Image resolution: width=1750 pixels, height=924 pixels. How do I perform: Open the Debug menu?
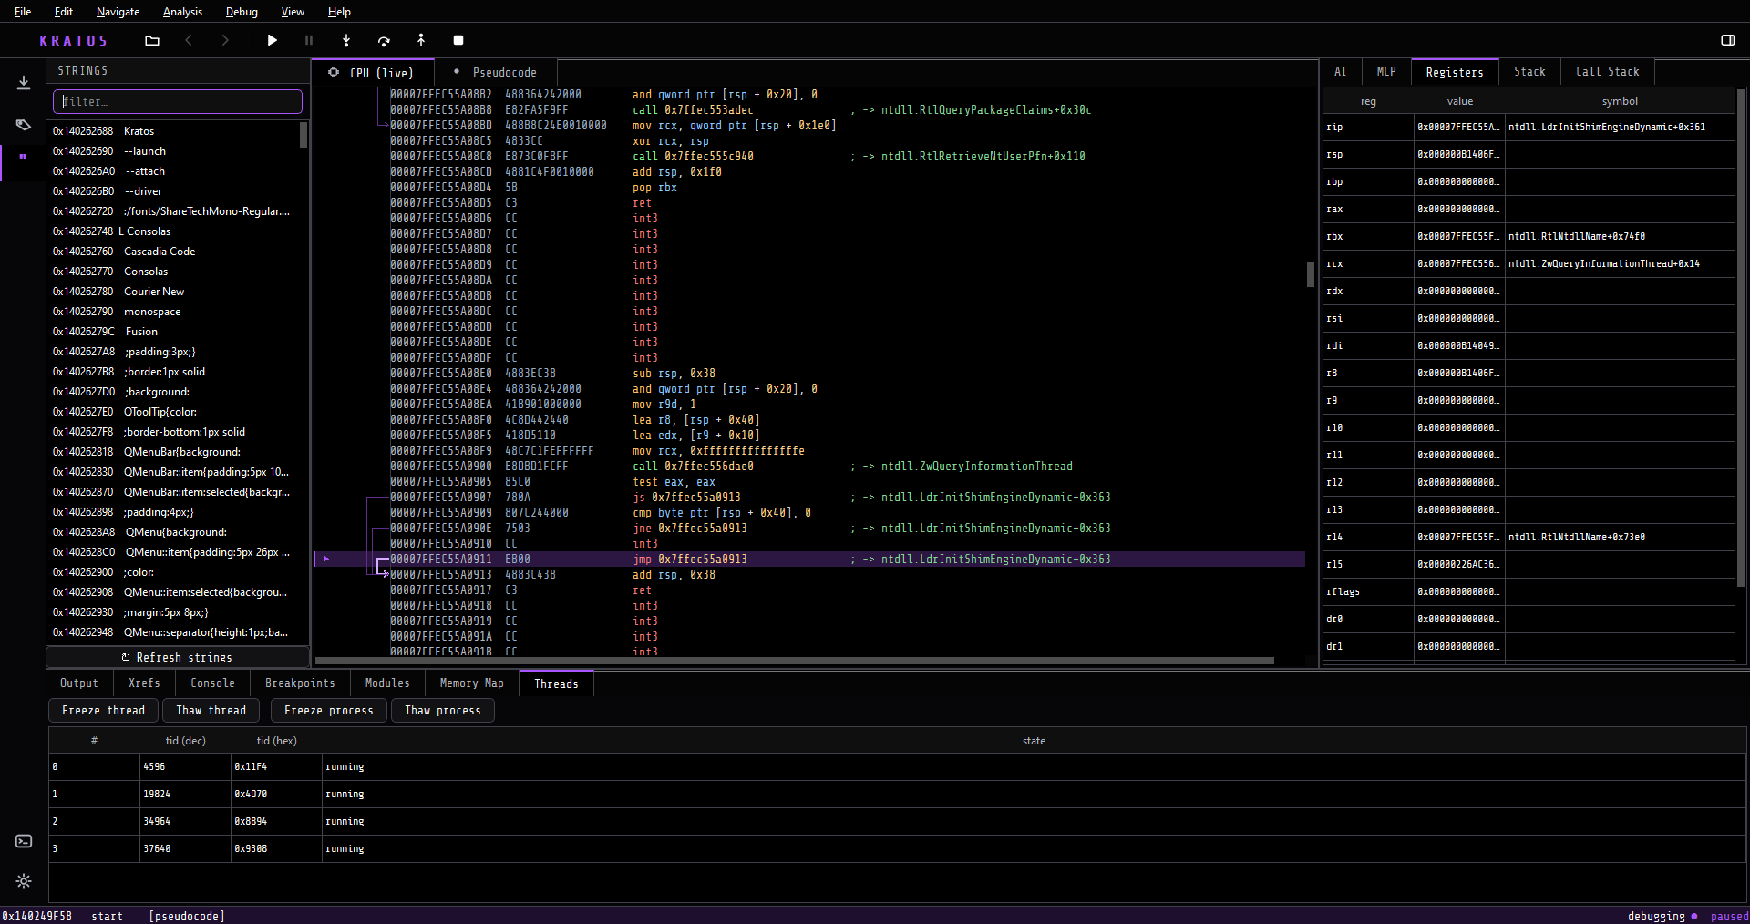click(242, 12)
